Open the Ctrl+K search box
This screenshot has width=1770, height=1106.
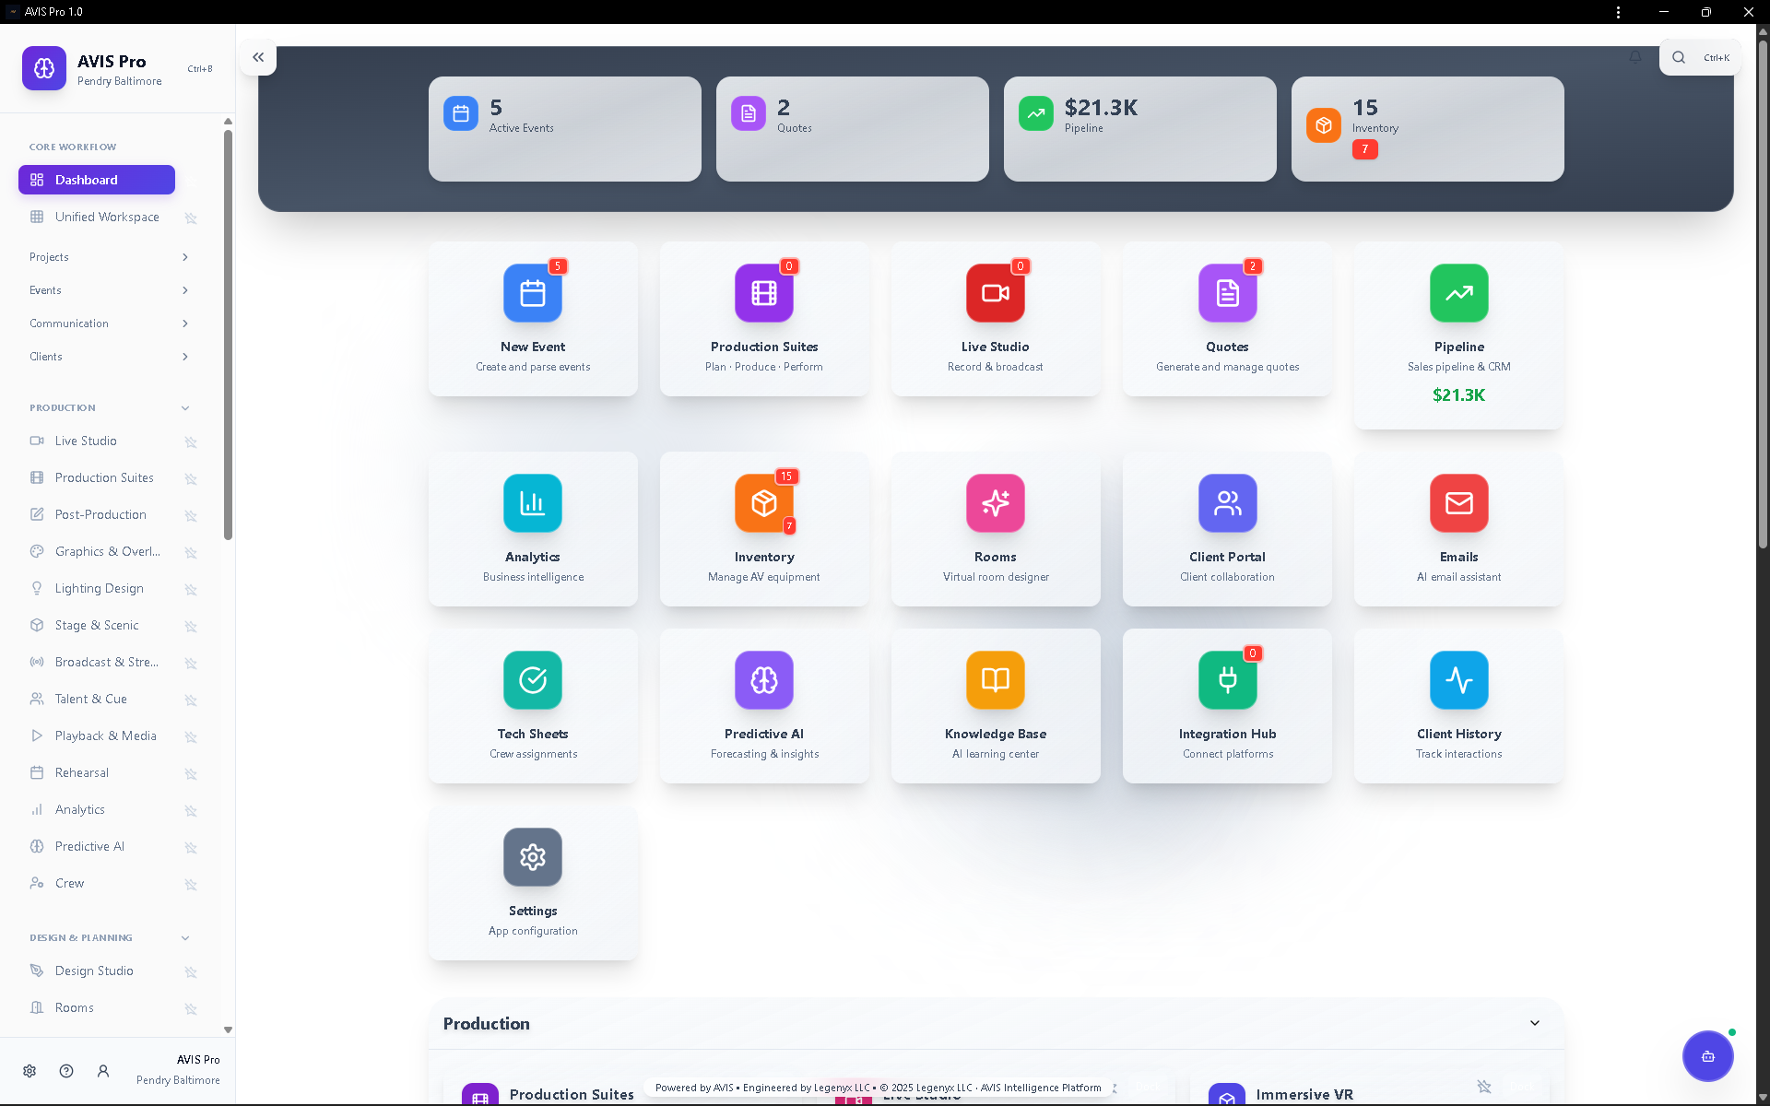pyautogui.click(x=1701, y=57)
